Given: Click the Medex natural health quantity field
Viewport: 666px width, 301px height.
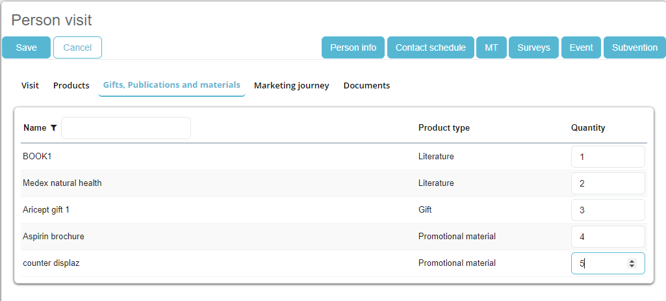Looking at the screenshot, I should point(608,183).
